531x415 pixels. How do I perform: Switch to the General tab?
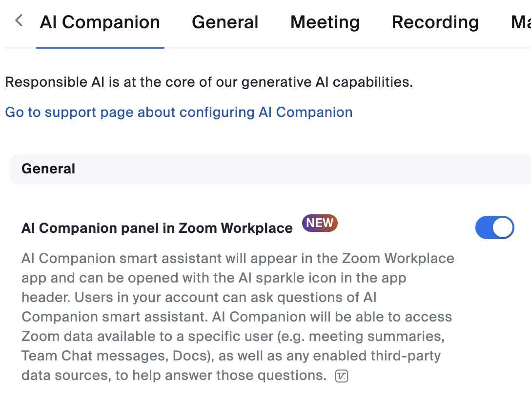(x=225, y=22)
